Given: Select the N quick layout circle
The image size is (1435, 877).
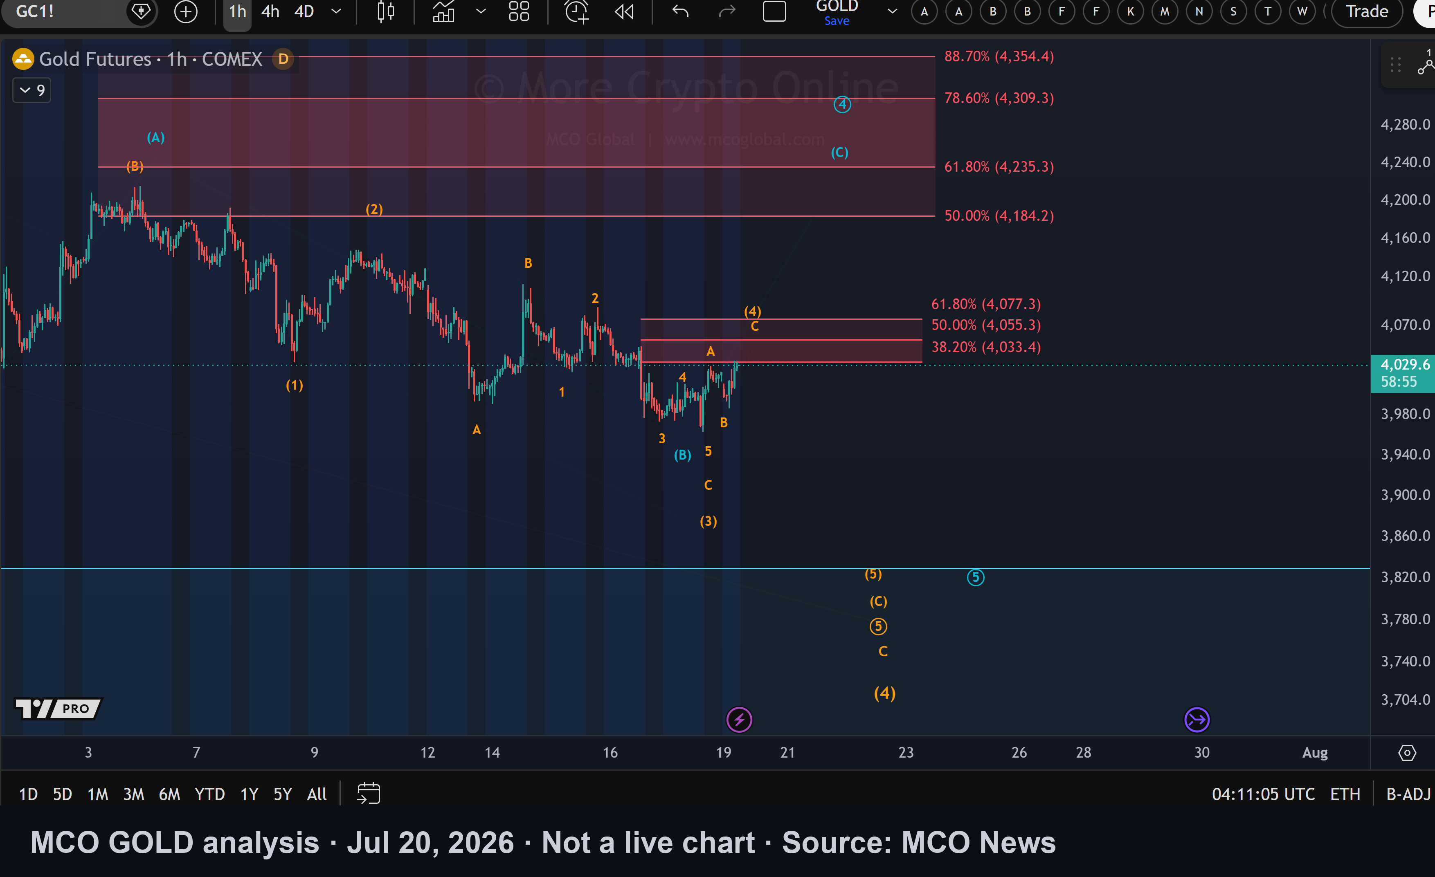Looking at the screenshot, I should point(1199,11).
